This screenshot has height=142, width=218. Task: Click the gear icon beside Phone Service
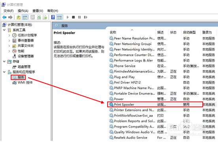111,66
